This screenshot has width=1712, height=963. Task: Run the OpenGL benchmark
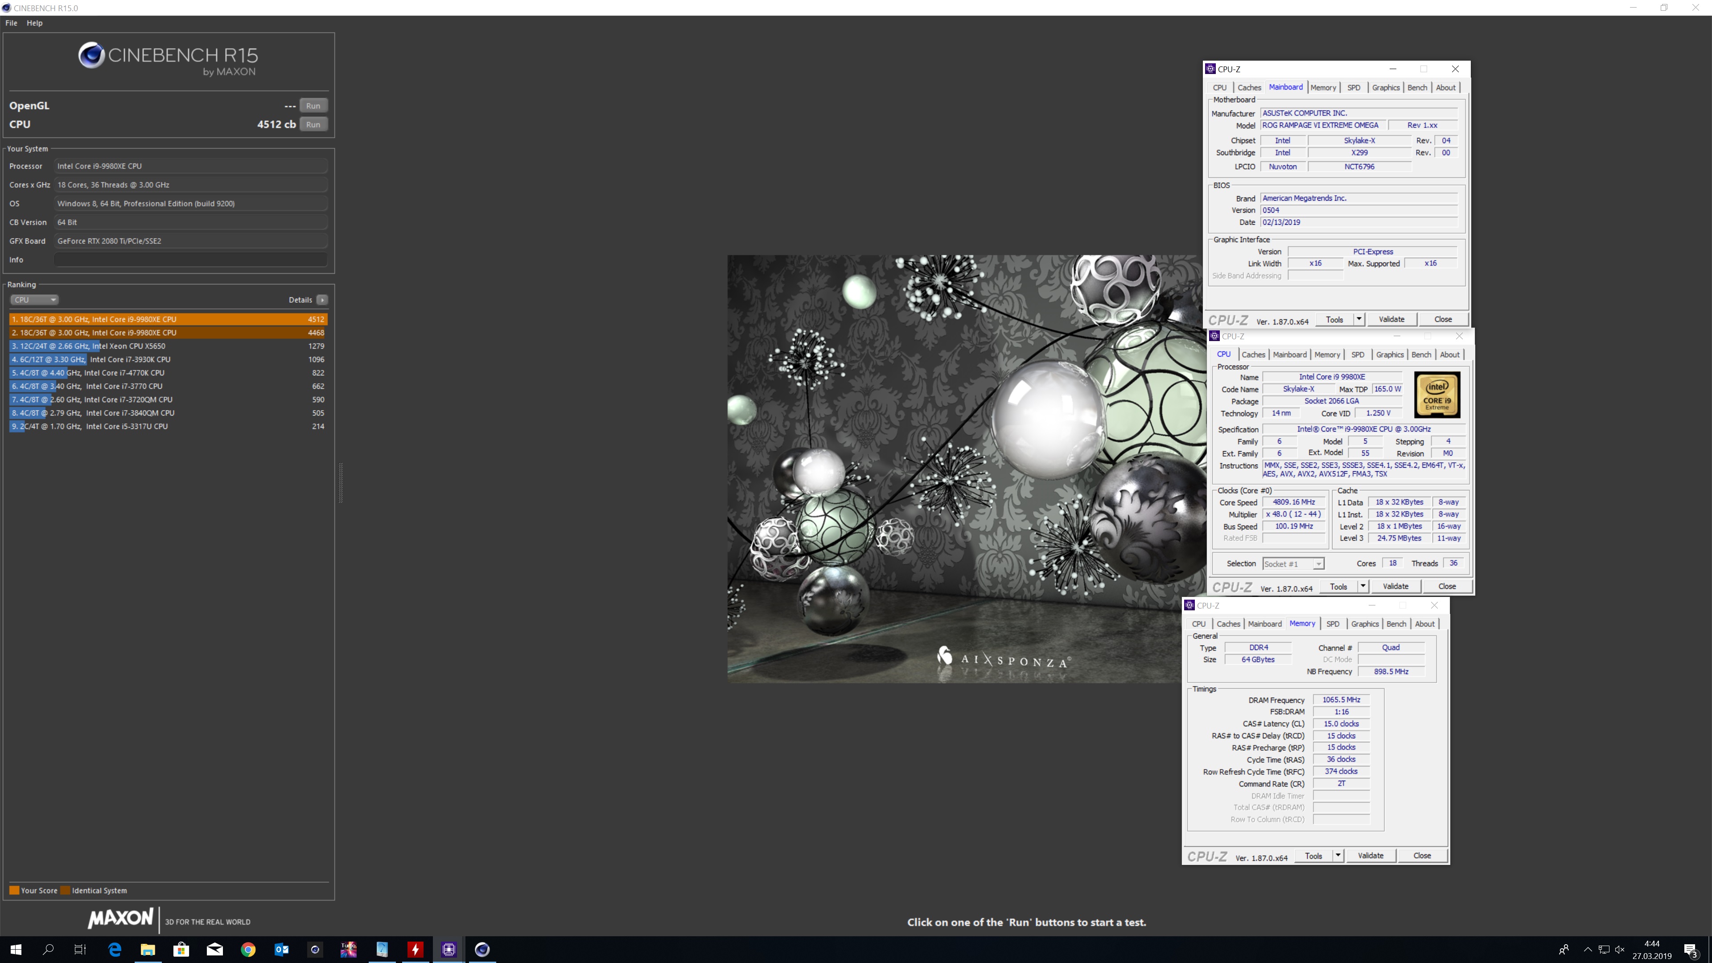coord(313,106)
